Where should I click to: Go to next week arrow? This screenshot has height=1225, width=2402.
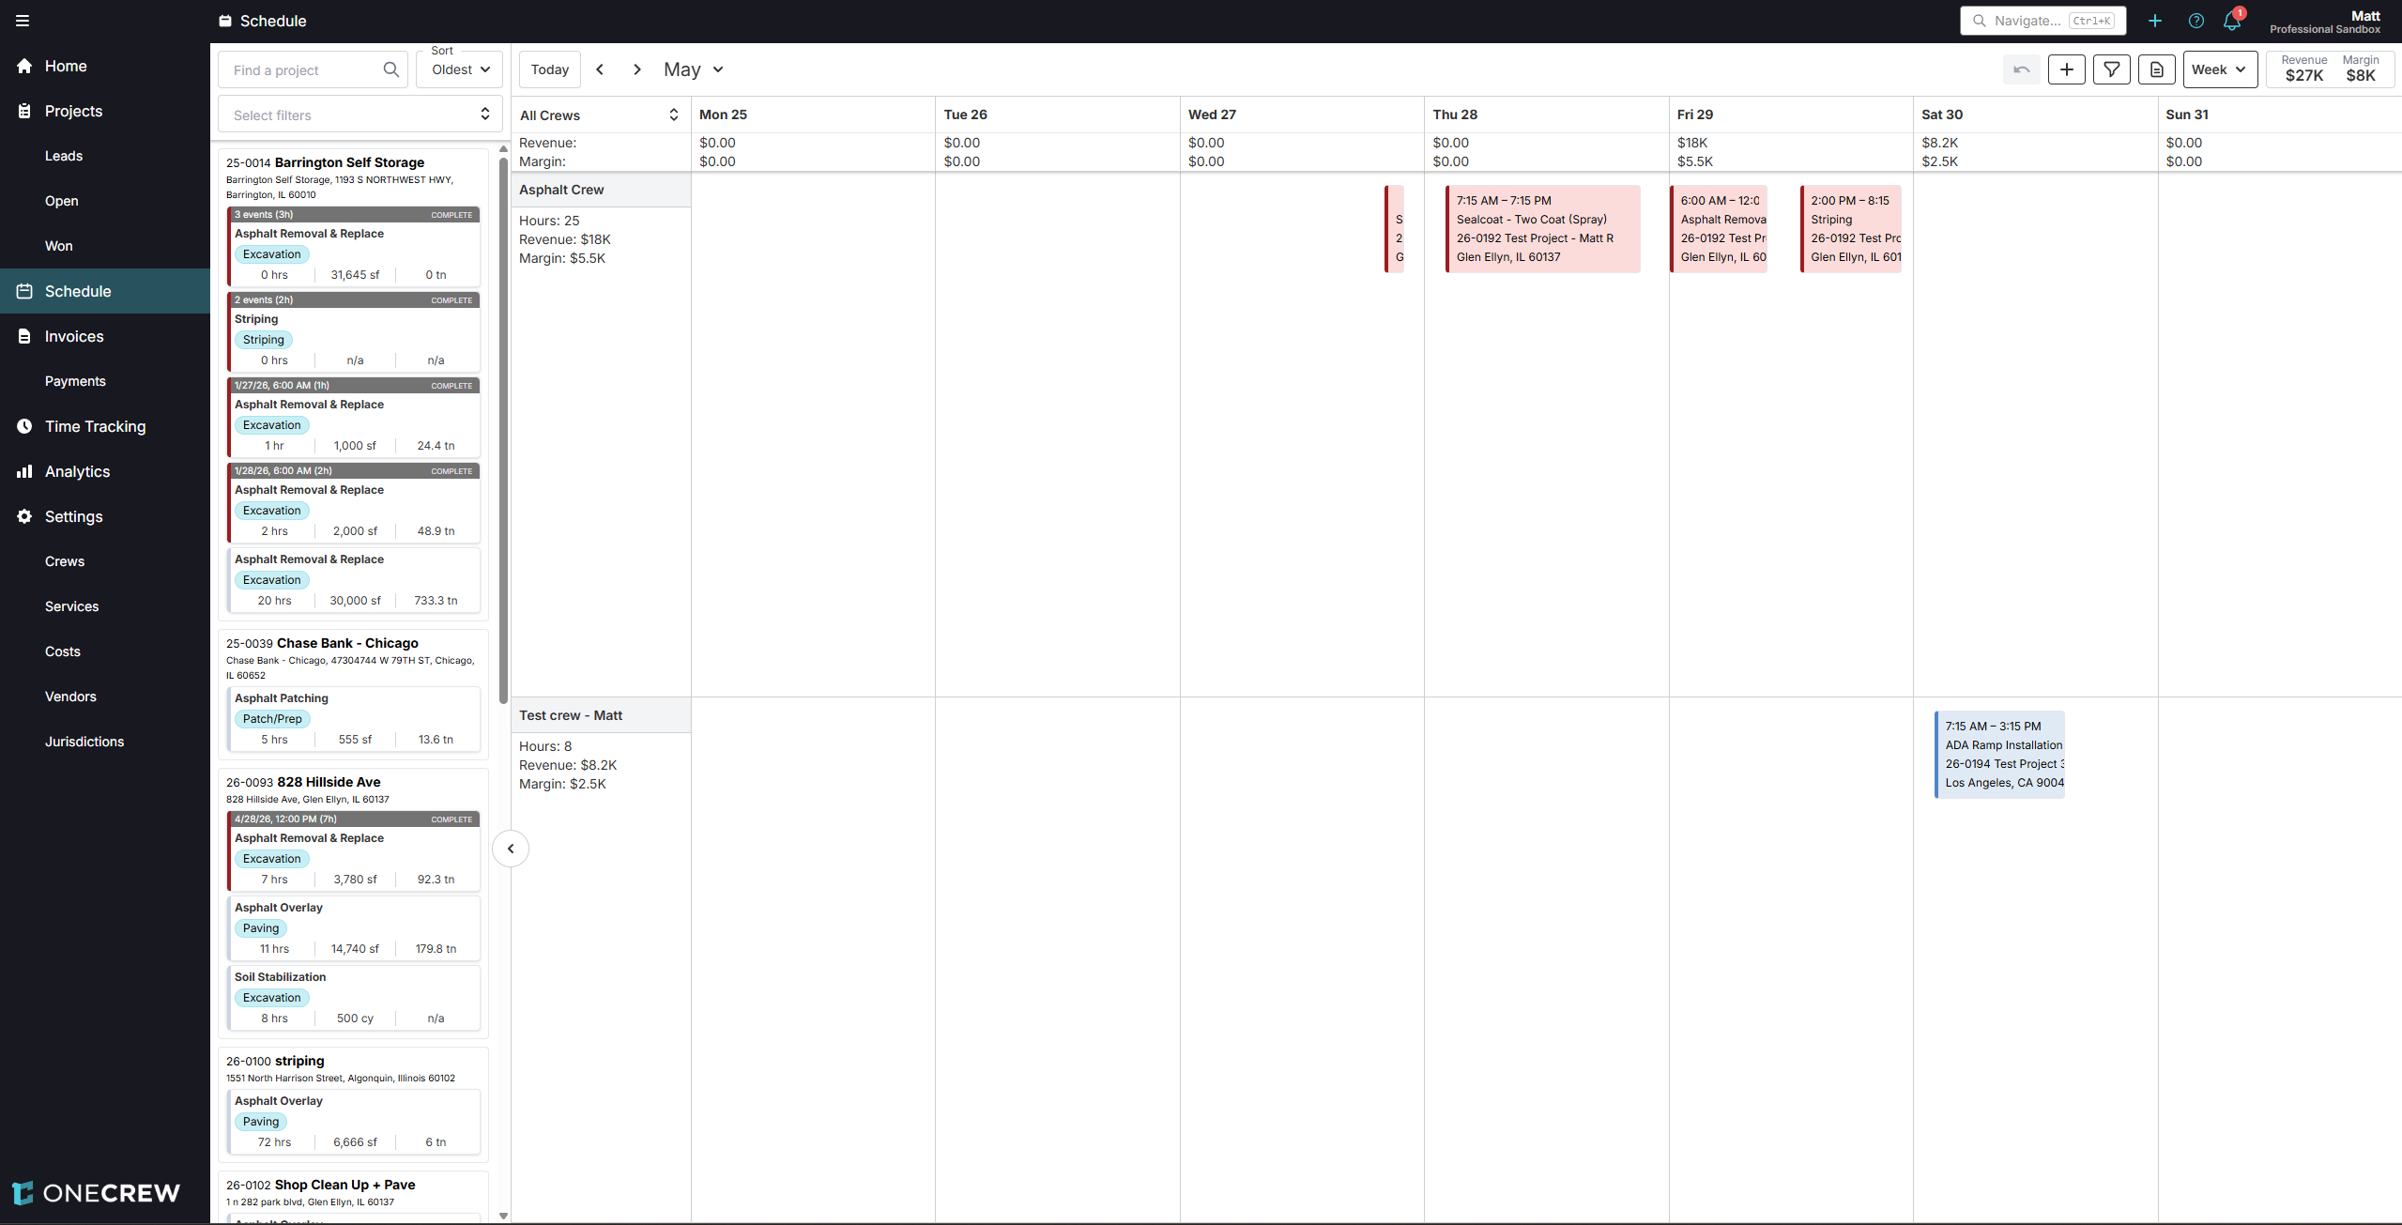coord(637,69)
